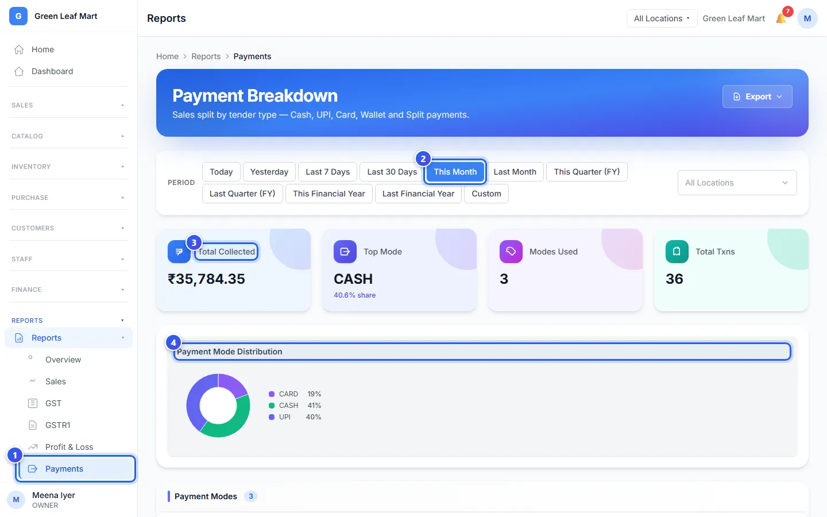Click the GSTR1 file icon
This screenshot has height=517, width=827.
coord(33,425)
